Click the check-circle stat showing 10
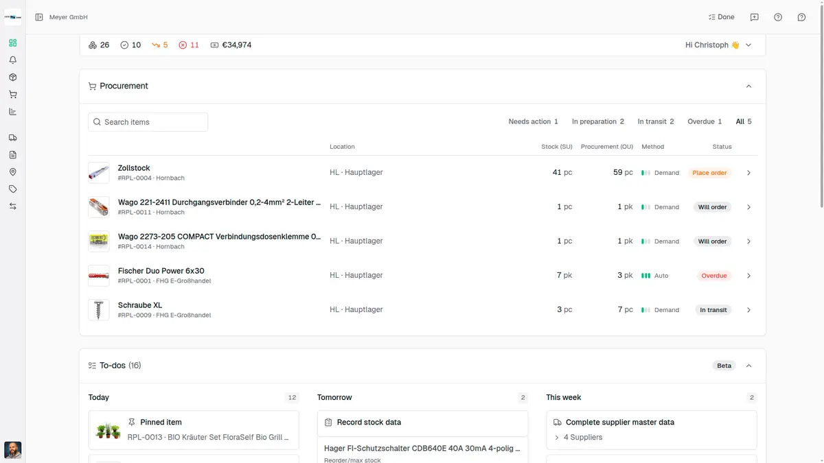The image size is (824, 463). (x=130, y=45)
